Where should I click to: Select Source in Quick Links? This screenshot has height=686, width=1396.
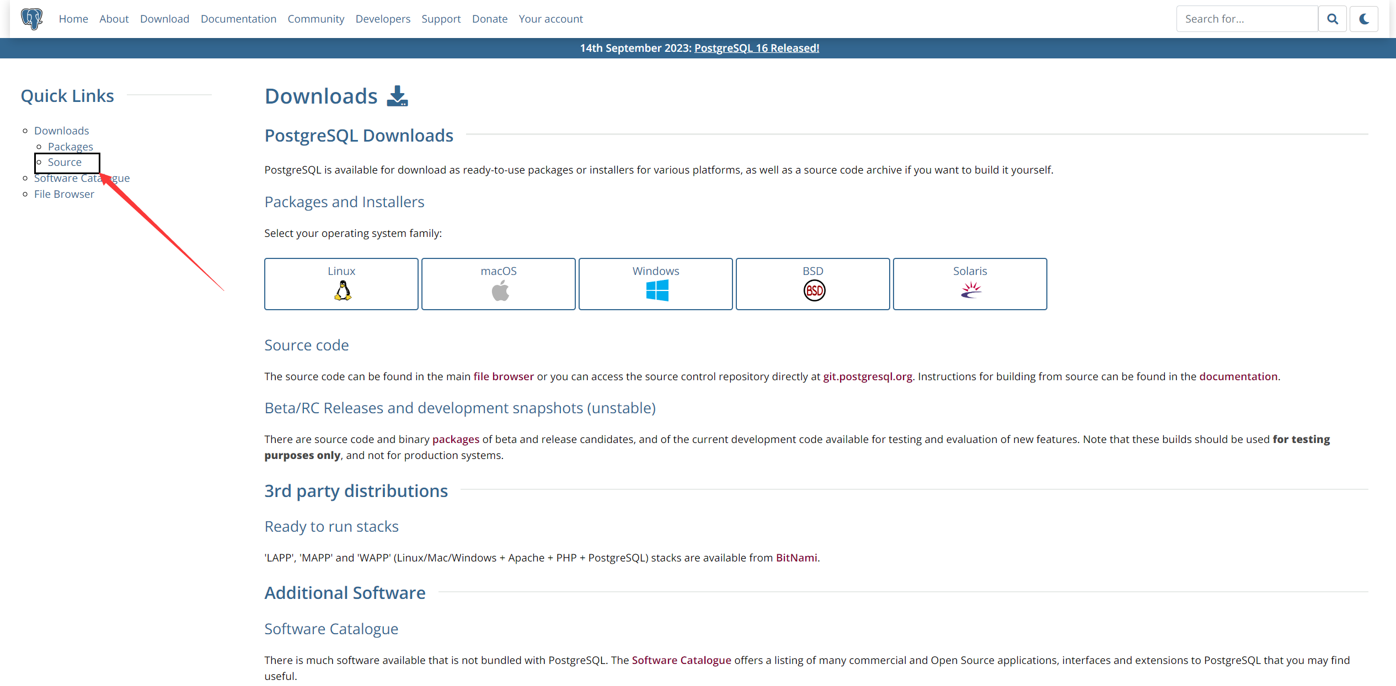(65, 162)
